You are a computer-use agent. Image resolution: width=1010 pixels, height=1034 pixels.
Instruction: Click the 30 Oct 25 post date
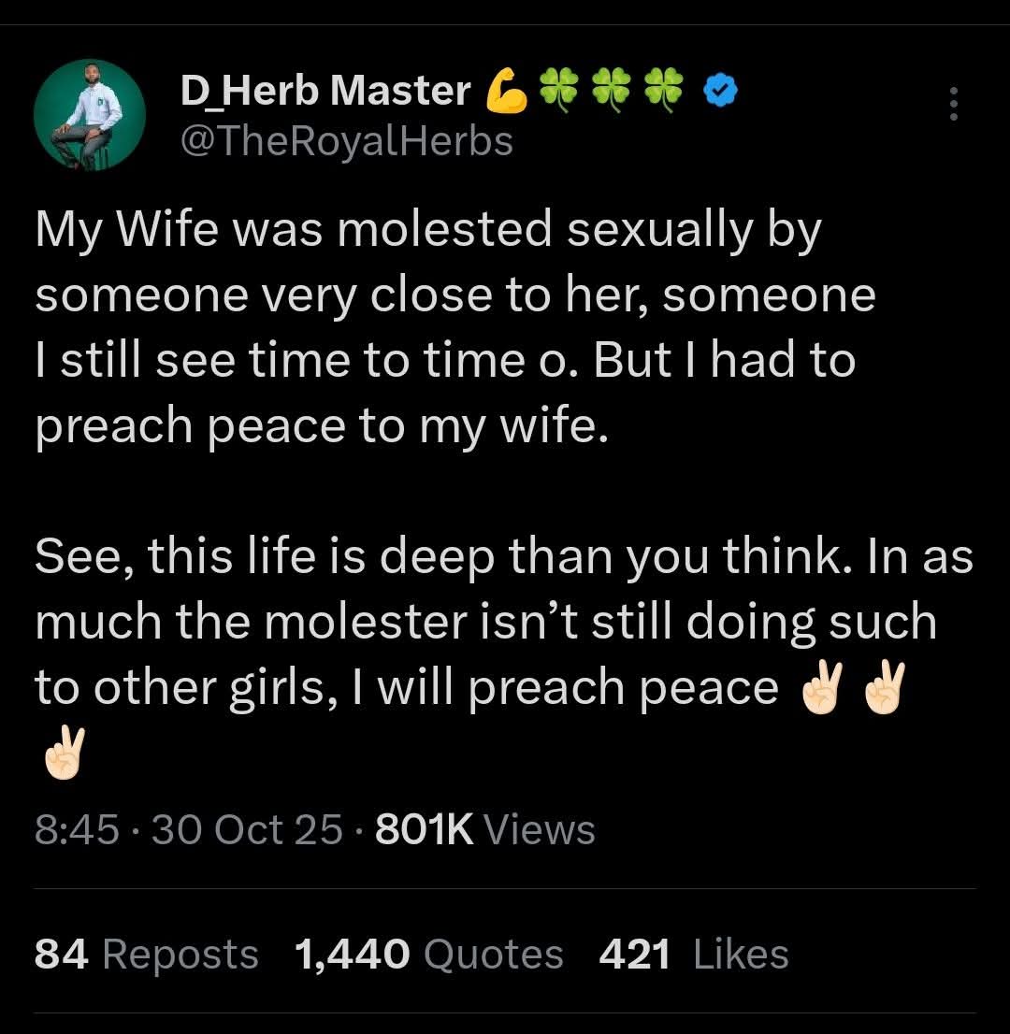point(247,829)
